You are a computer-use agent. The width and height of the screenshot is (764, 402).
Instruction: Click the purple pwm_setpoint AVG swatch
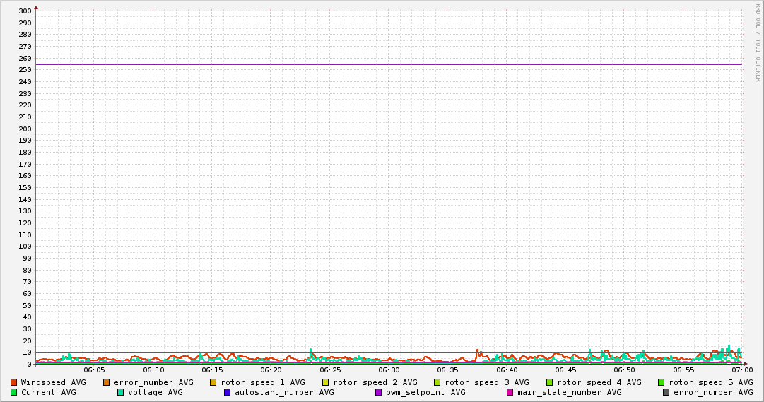tap(378, 392)
